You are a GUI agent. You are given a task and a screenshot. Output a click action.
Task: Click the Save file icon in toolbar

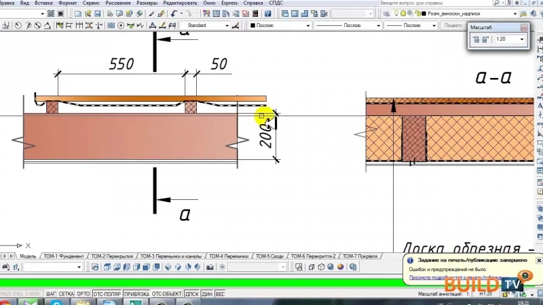pyautogui.click(x=98, y=14)
